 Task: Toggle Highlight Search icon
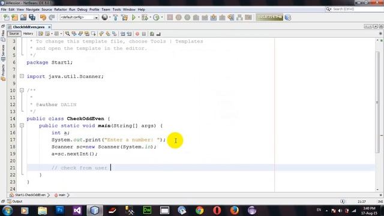[x=87, y=34]
